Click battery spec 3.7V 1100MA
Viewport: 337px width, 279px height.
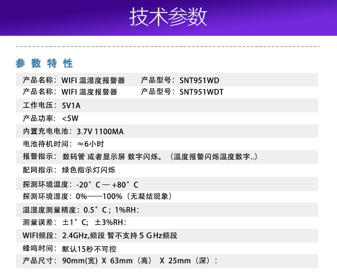click(100, 131)
